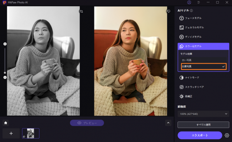Click the colorized result photo

[x=131, y=61]
